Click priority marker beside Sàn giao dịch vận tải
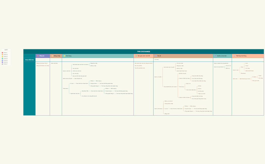This screenshot has height=164, width=265. tap(136, 56)
